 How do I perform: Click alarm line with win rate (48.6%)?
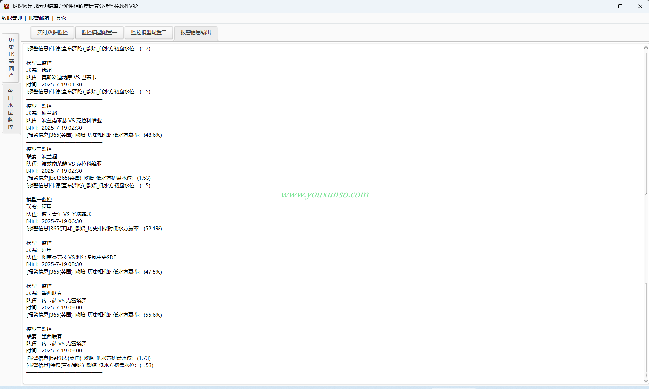(94, 135)
